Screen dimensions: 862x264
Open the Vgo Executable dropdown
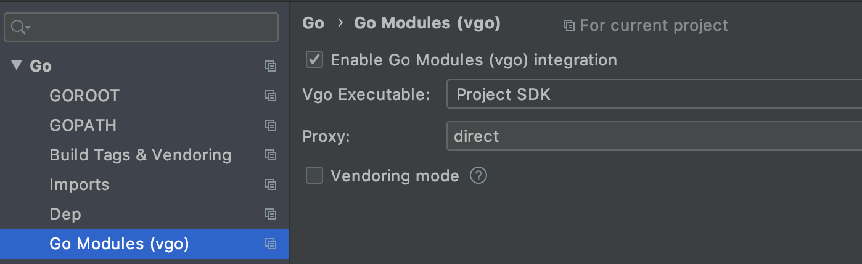(x=654, y=94)
